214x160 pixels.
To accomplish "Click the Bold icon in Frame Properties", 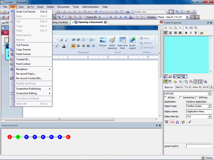I will 186,33.
